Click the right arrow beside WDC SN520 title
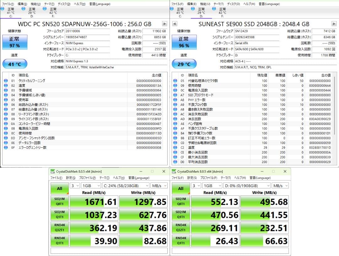The width and height of the screenshot is (339, 256). pos(164,23)
